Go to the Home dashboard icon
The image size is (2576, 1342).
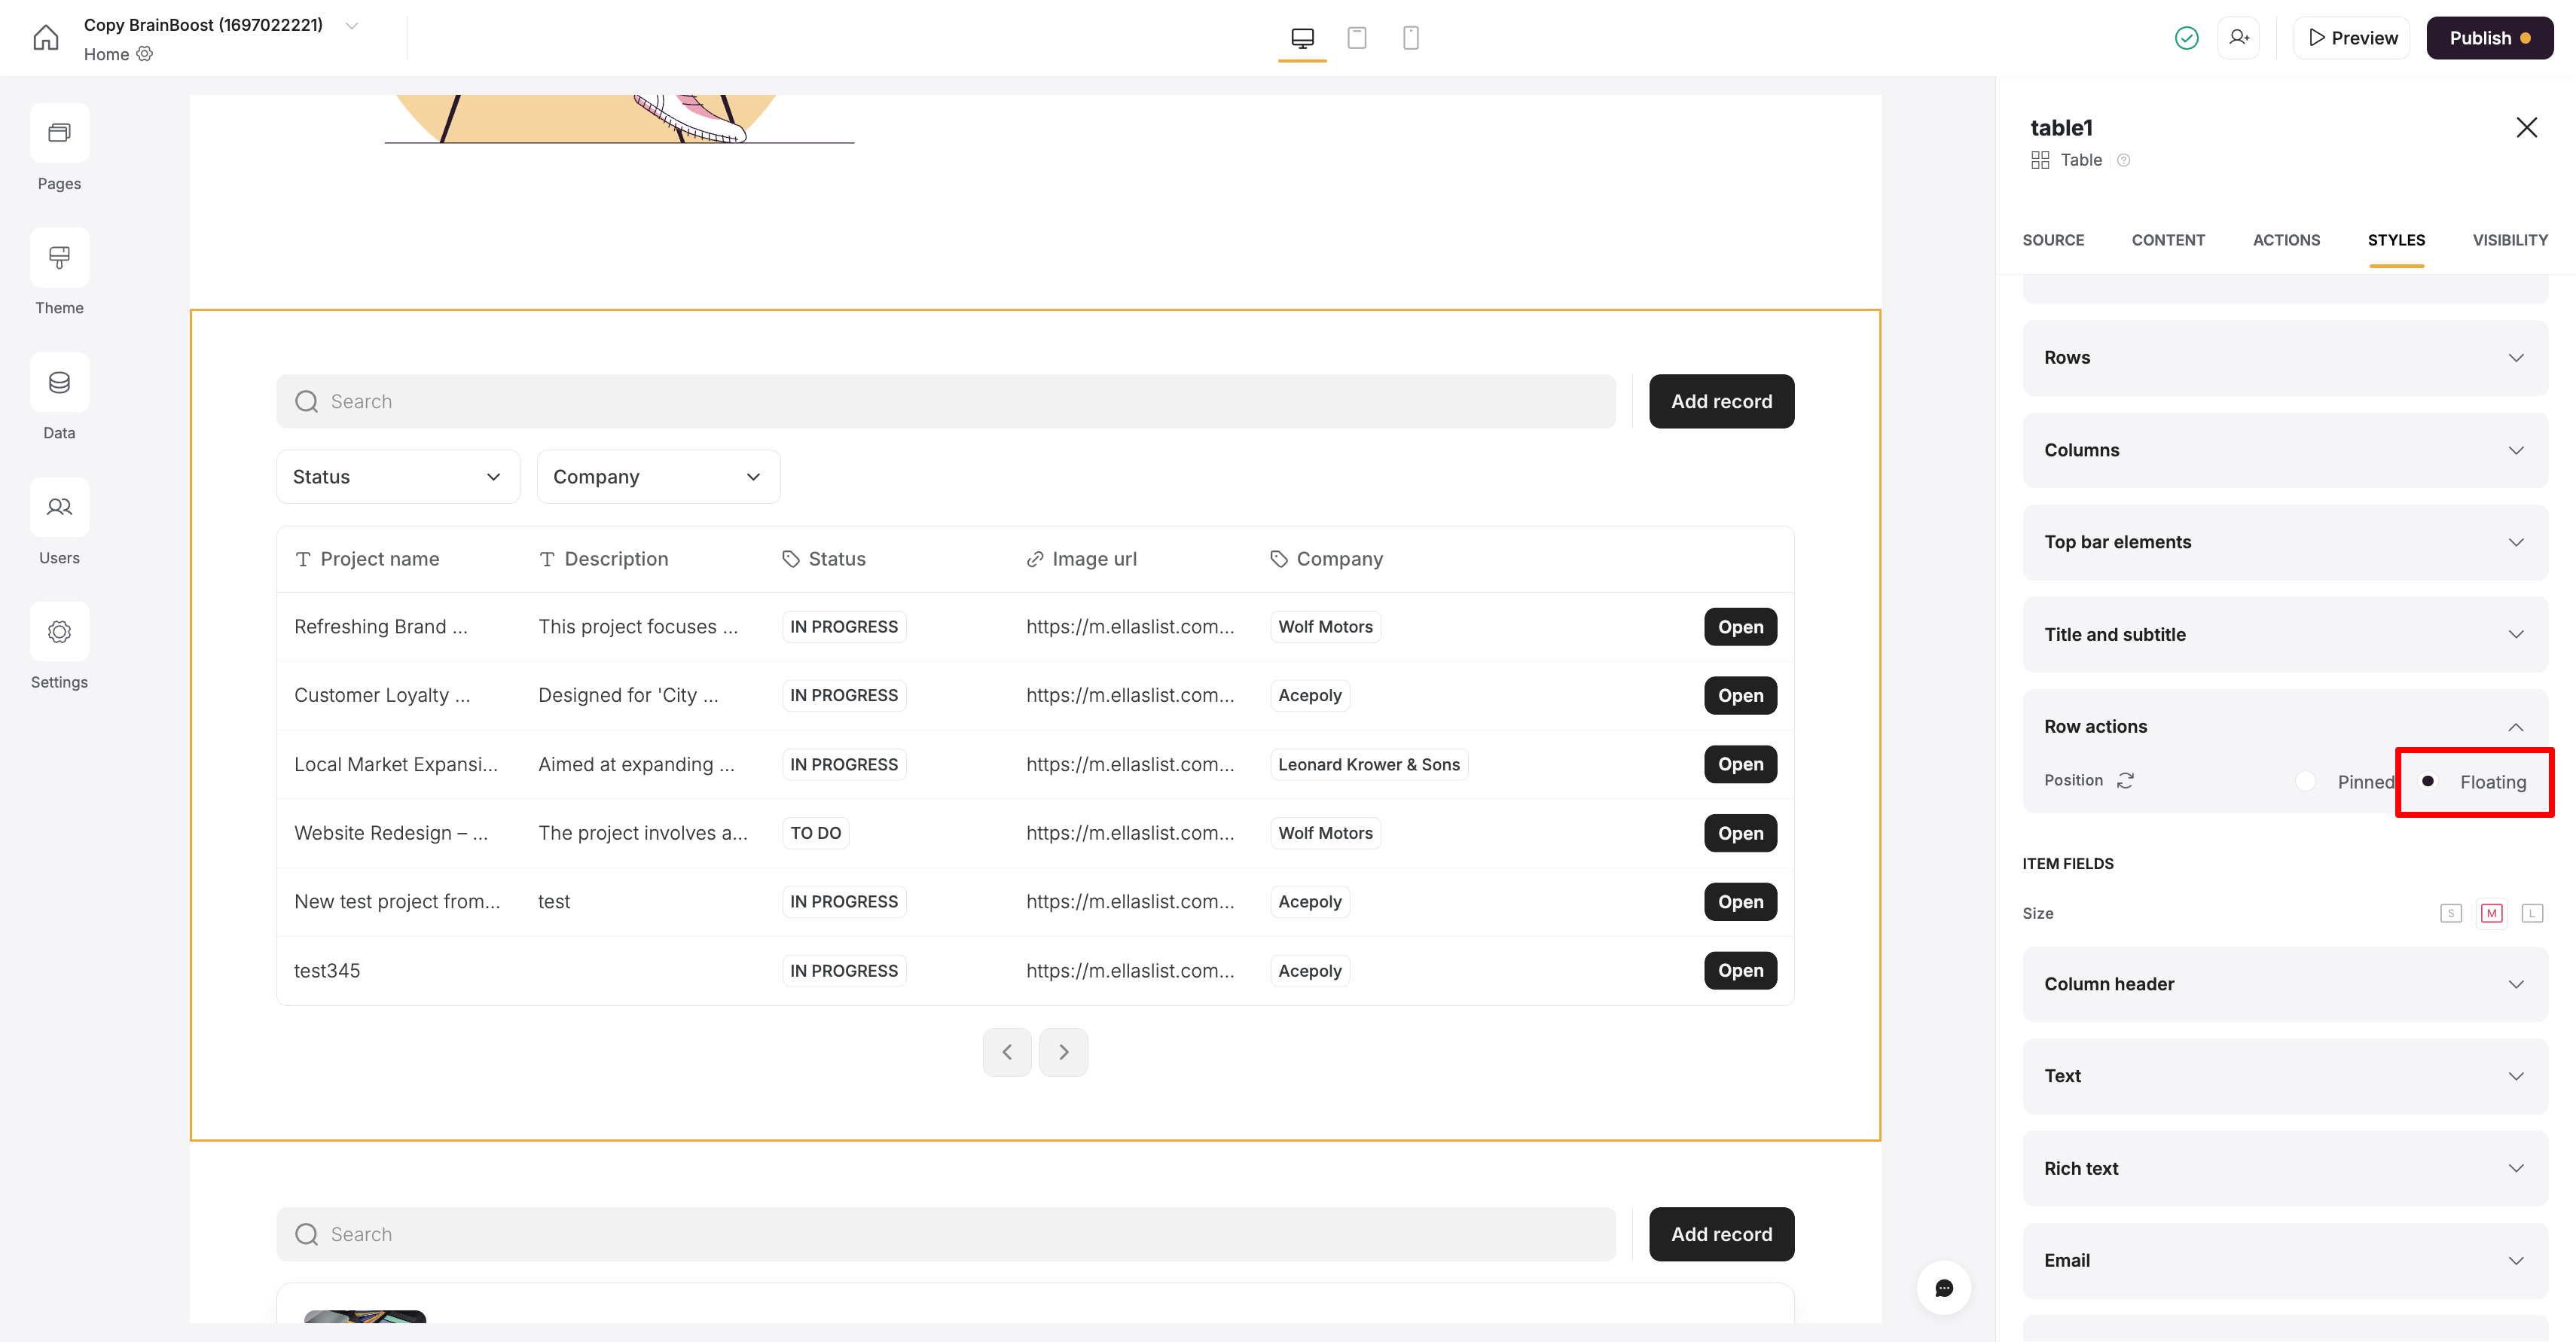[x=46, y=38]
